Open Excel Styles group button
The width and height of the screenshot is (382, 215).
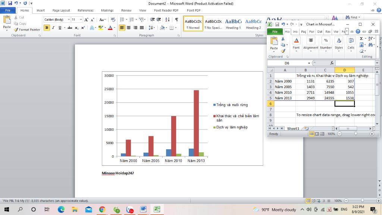[x=339, y=43]
